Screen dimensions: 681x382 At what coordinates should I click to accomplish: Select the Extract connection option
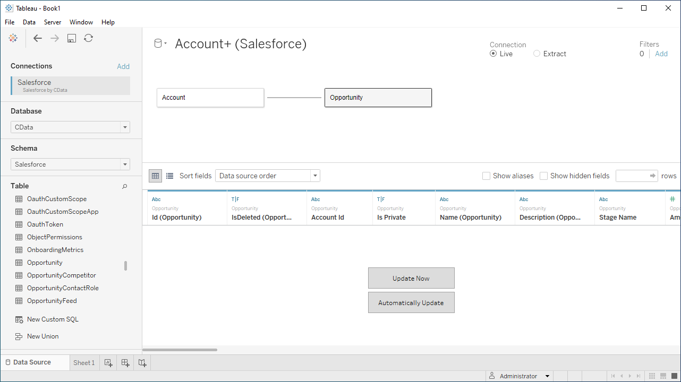tap(537, 54)
